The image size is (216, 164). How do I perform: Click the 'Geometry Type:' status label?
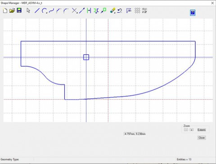click(10, 160)
